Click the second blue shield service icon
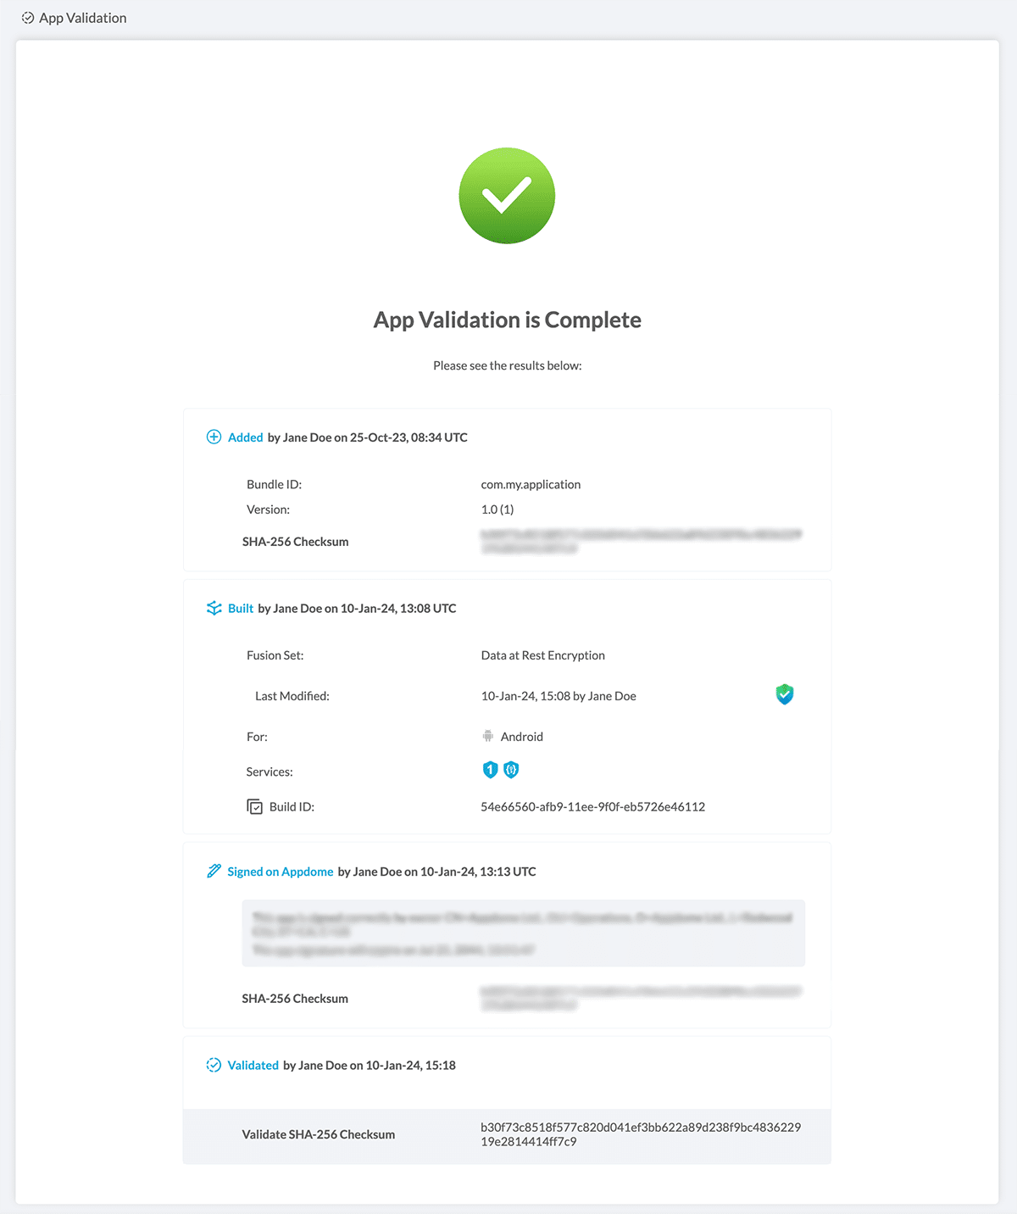 (x=511, y=770)
